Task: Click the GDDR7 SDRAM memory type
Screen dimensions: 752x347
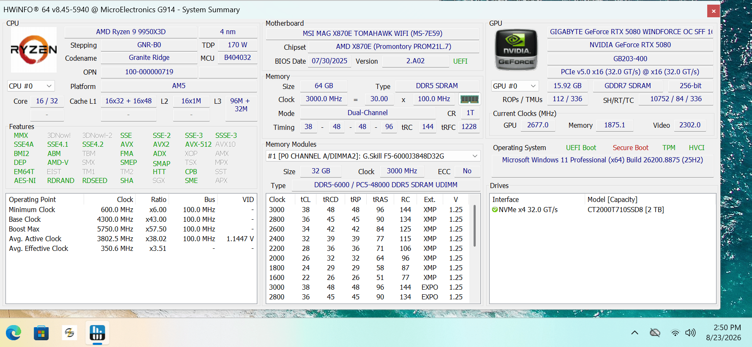Action: (628, 86)
